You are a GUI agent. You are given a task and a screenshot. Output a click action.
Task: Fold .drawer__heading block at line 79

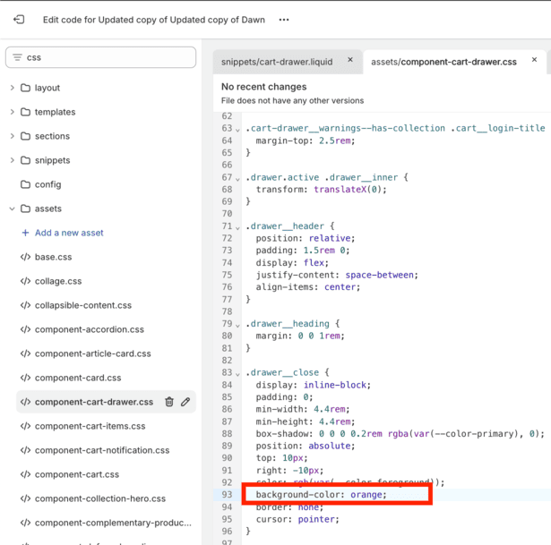237,326
